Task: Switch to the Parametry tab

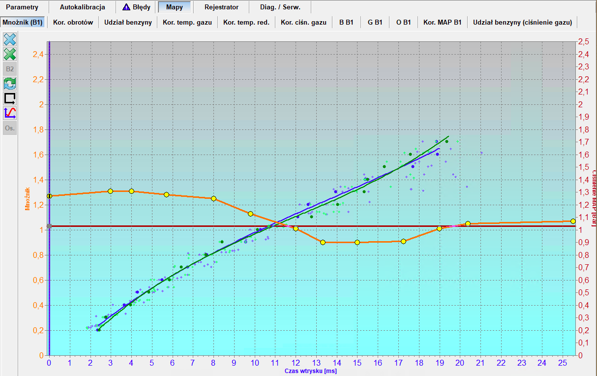Action: pyautogui.click(x=22, y=7)
